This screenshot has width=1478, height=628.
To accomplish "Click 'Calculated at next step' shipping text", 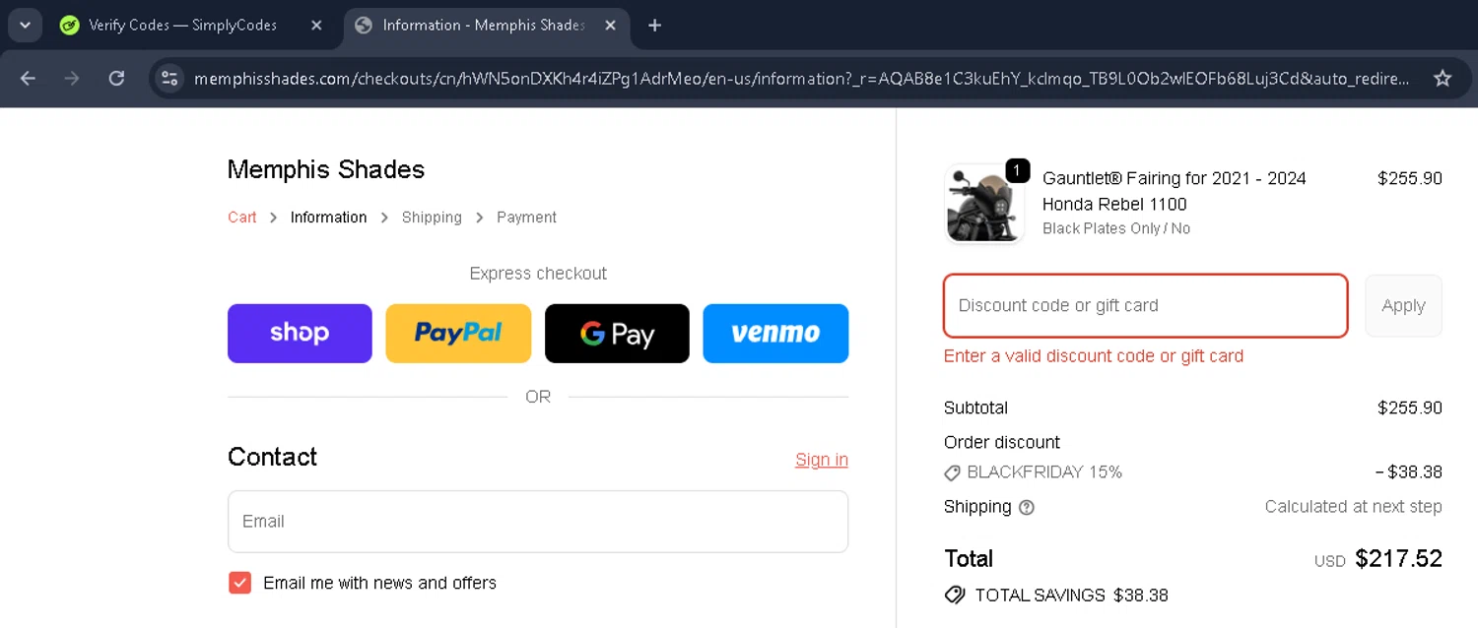I will click(1353, 507).
